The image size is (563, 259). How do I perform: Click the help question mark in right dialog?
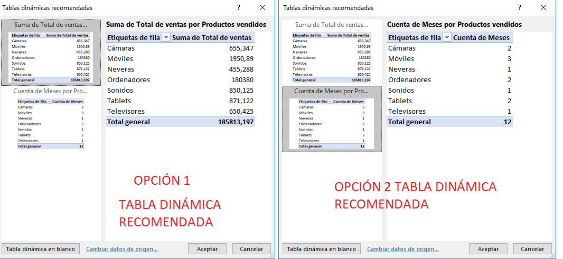[x=520, y=7]
